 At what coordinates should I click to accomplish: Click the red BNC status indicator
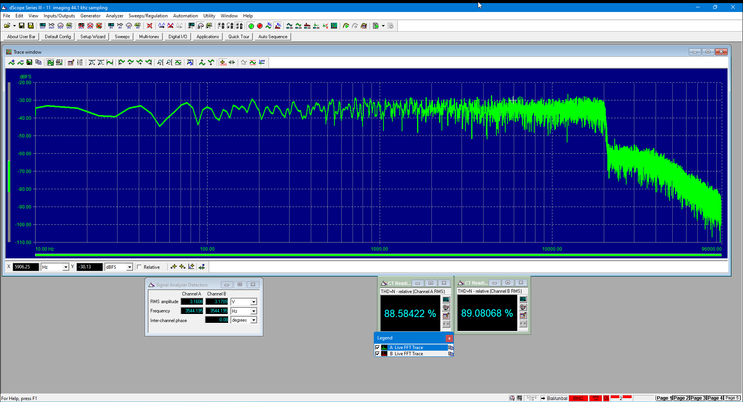coord(578,398)
